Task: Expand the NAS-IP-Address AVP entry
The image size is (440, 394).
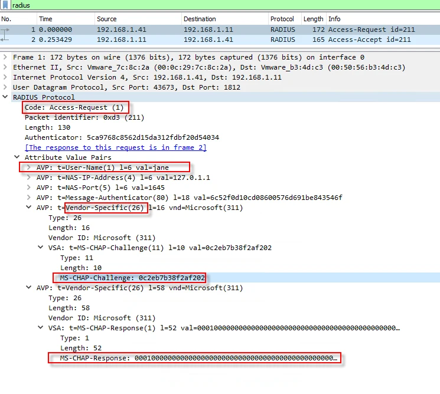Action: point(29,178)
